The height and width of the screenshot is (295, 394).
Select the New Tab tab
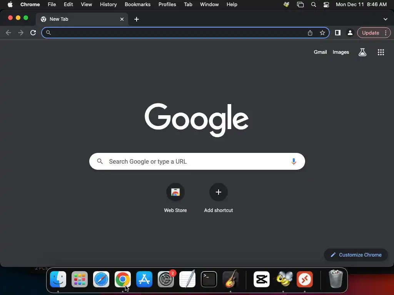click(82, 19)
